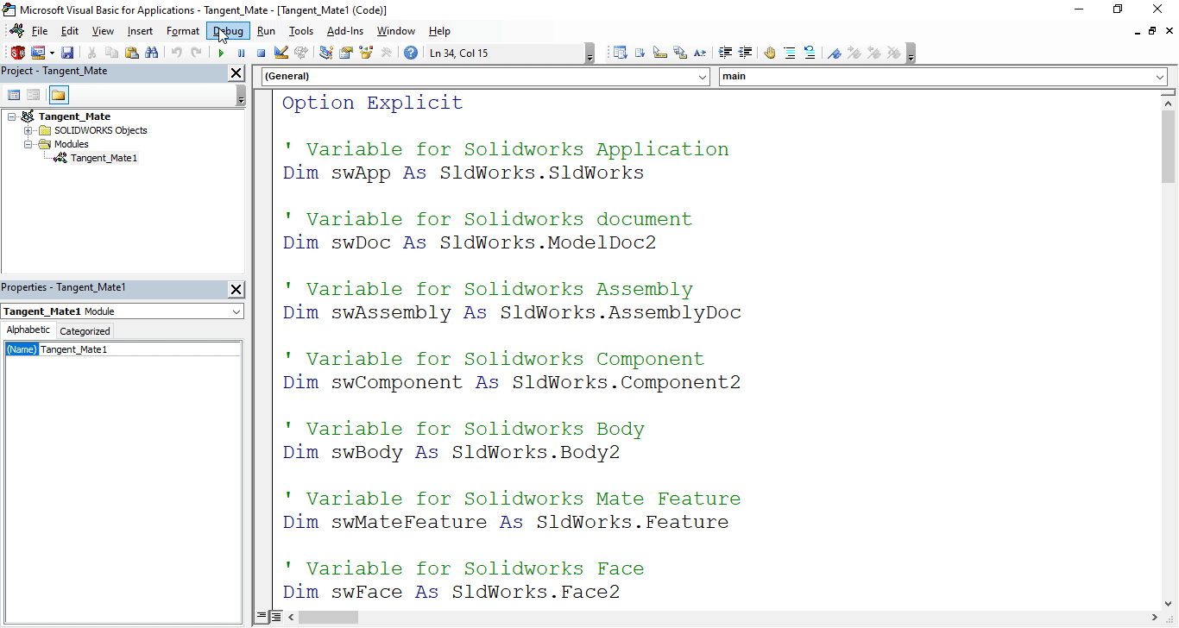Switch to the Alphabetic properties tab
Screen dimensions: 1179x628
tap(28, 330)
